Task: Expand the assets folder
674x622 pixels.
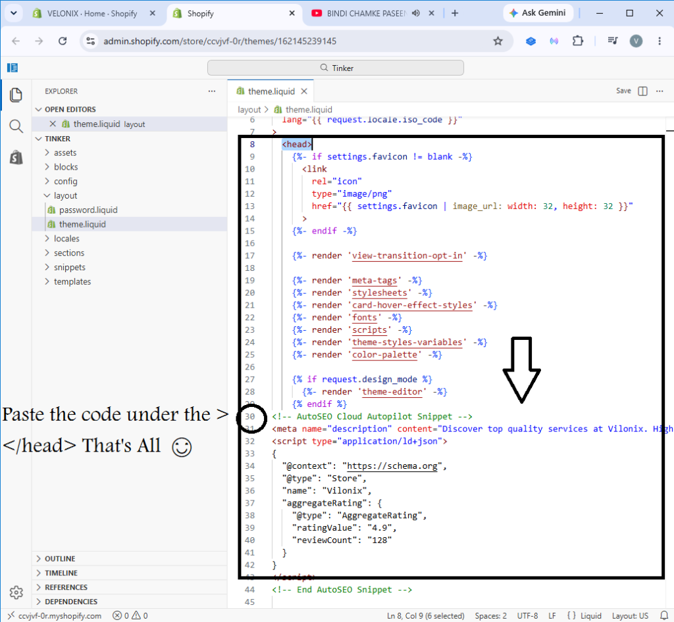Action: coord(65,153)
